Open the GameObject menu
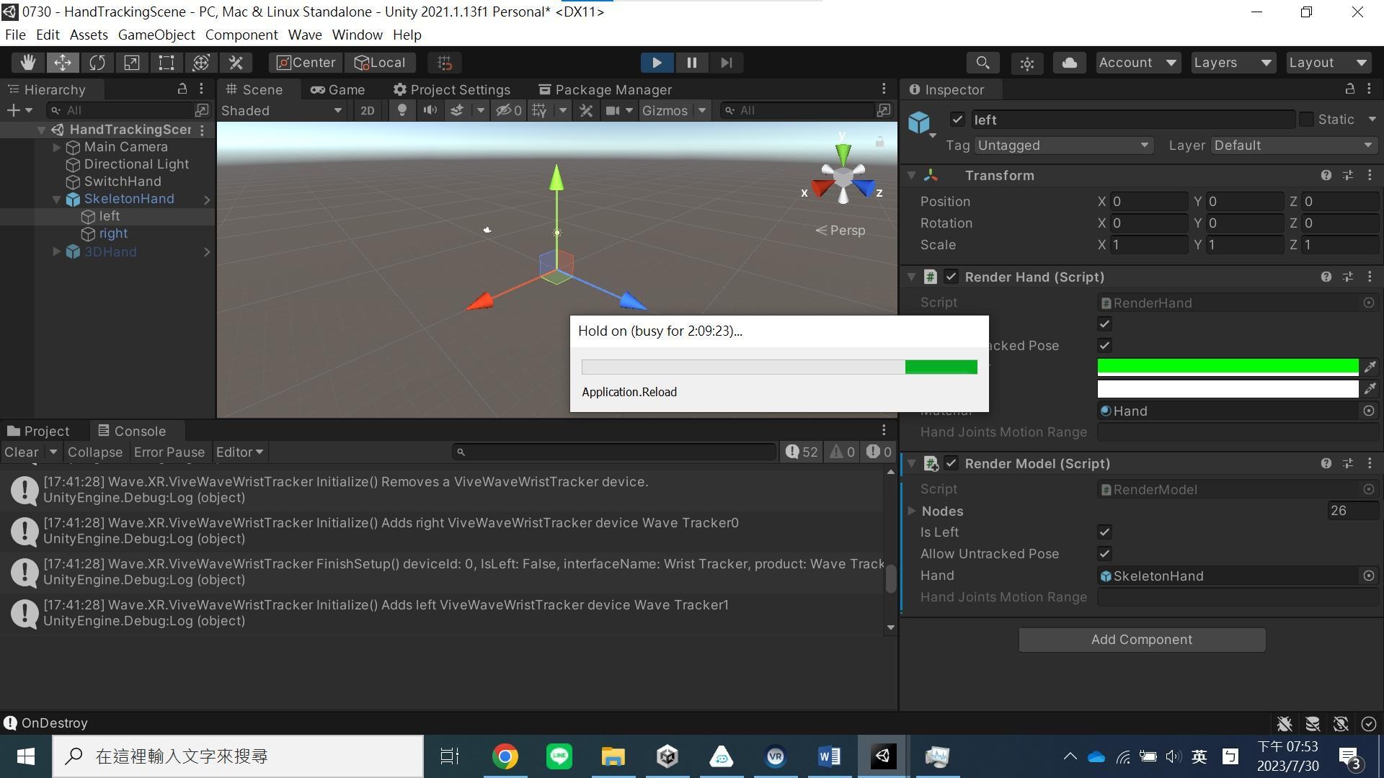This screenshot has width=1384, height=778. click(x=156, y=35)
